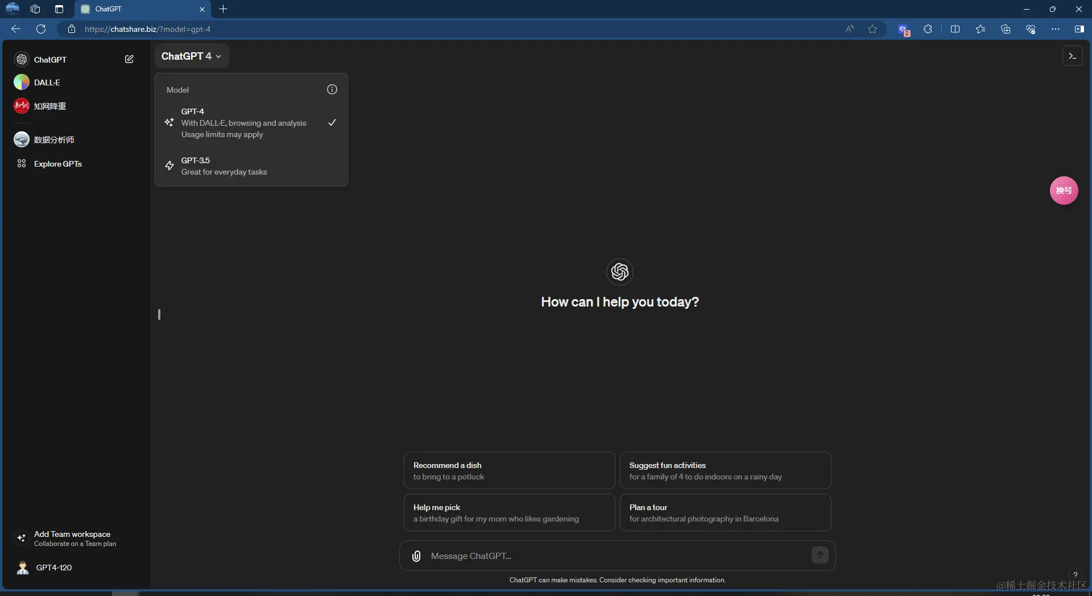Image resolution: width=1092 pixels, height=596 pixels.
Task: Add this page to favorites with the star
Action: [x=872, y=29]
